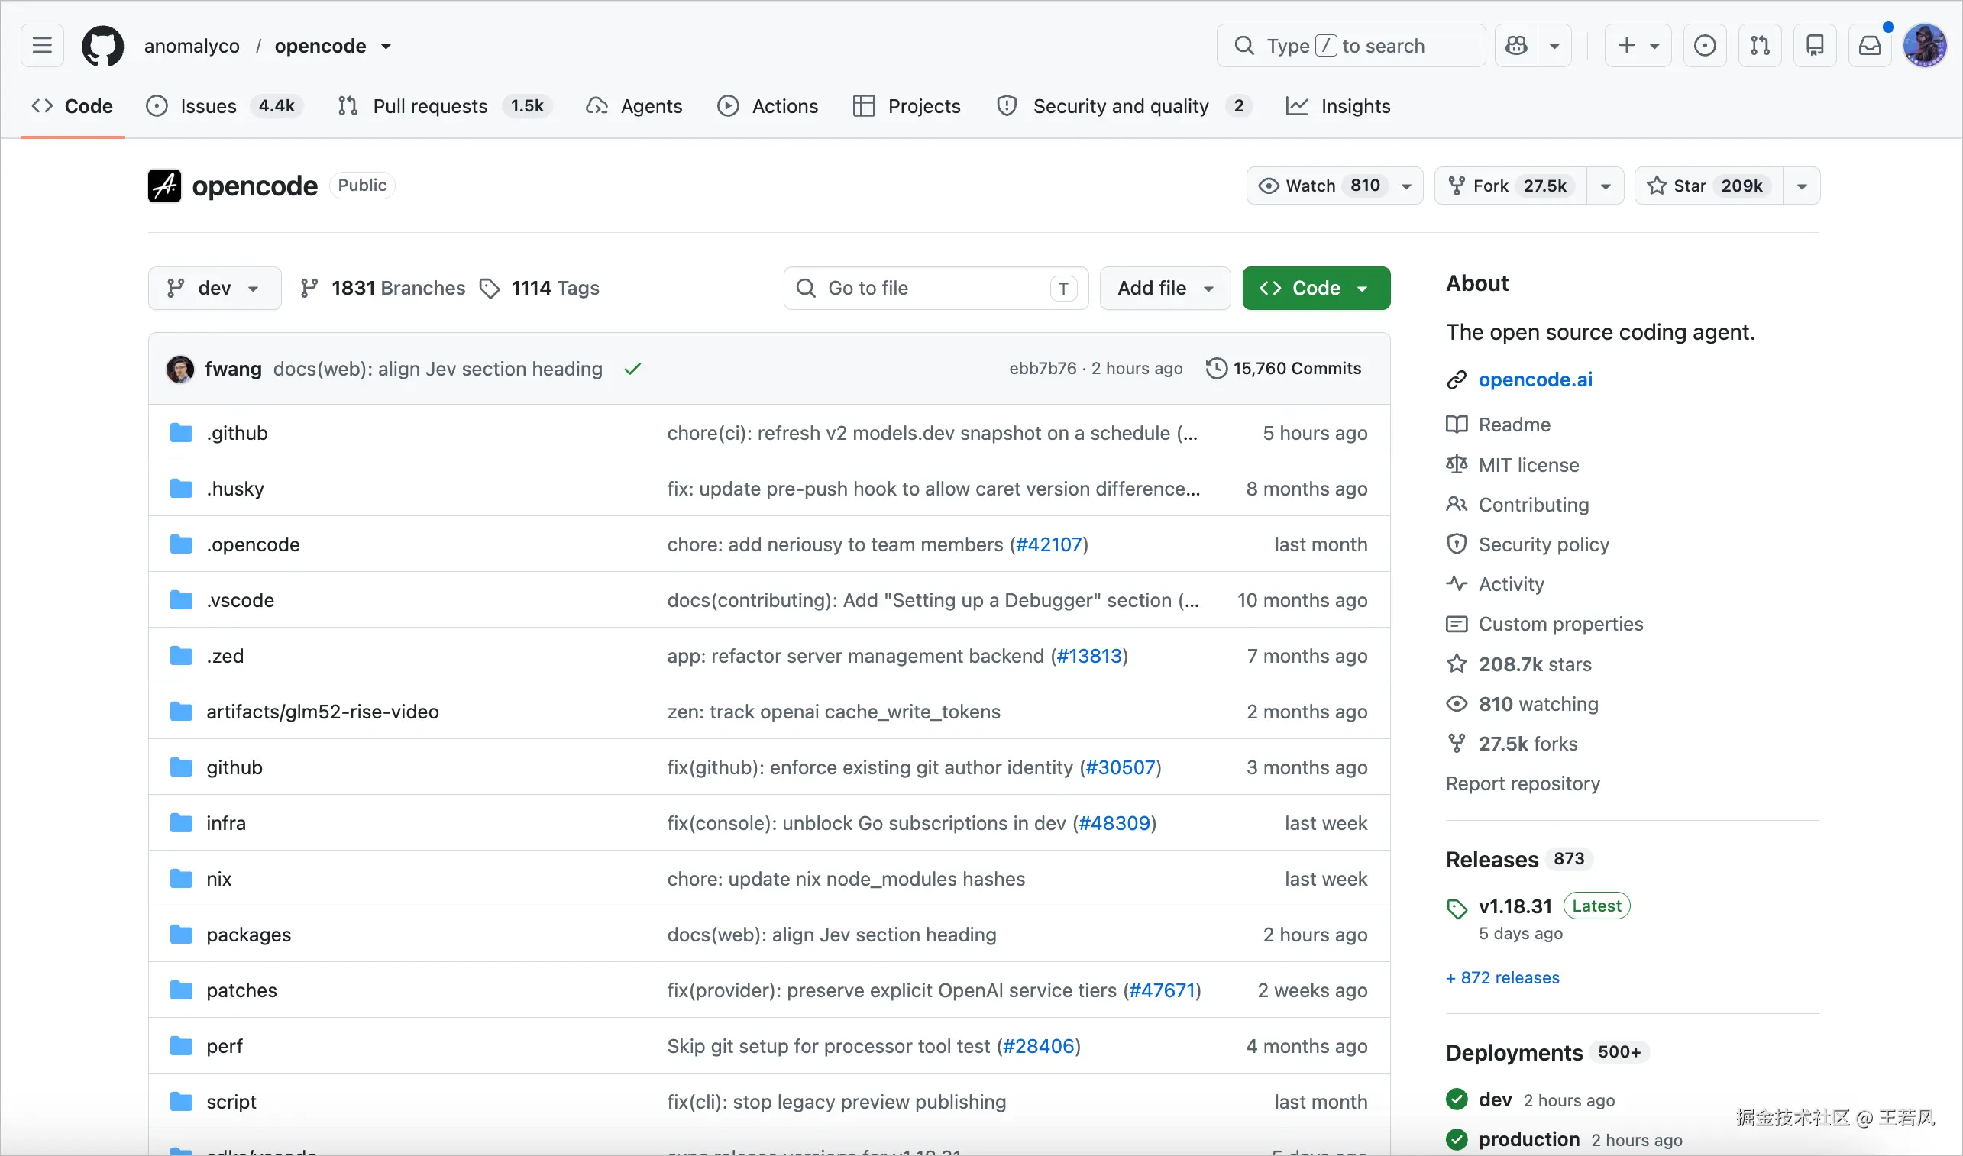
Task: Open the Projects tab
Action: (x=907, y=106)
